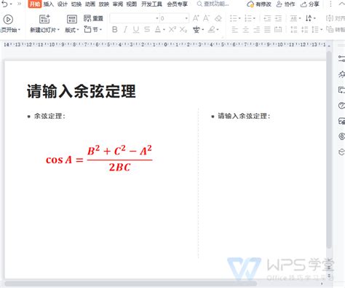Viewport: 345px width, 288px height.
Task: Clear formatting with the eraser icon
Action: (218, 18)
